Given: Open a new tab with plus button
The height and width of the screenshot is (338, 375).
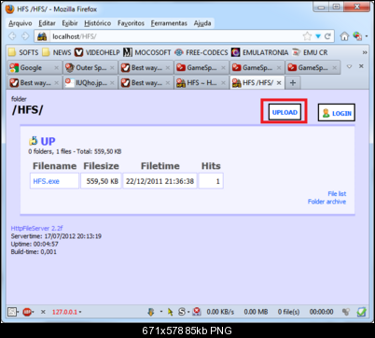Looking at the screenshot, I should point(293,83).
